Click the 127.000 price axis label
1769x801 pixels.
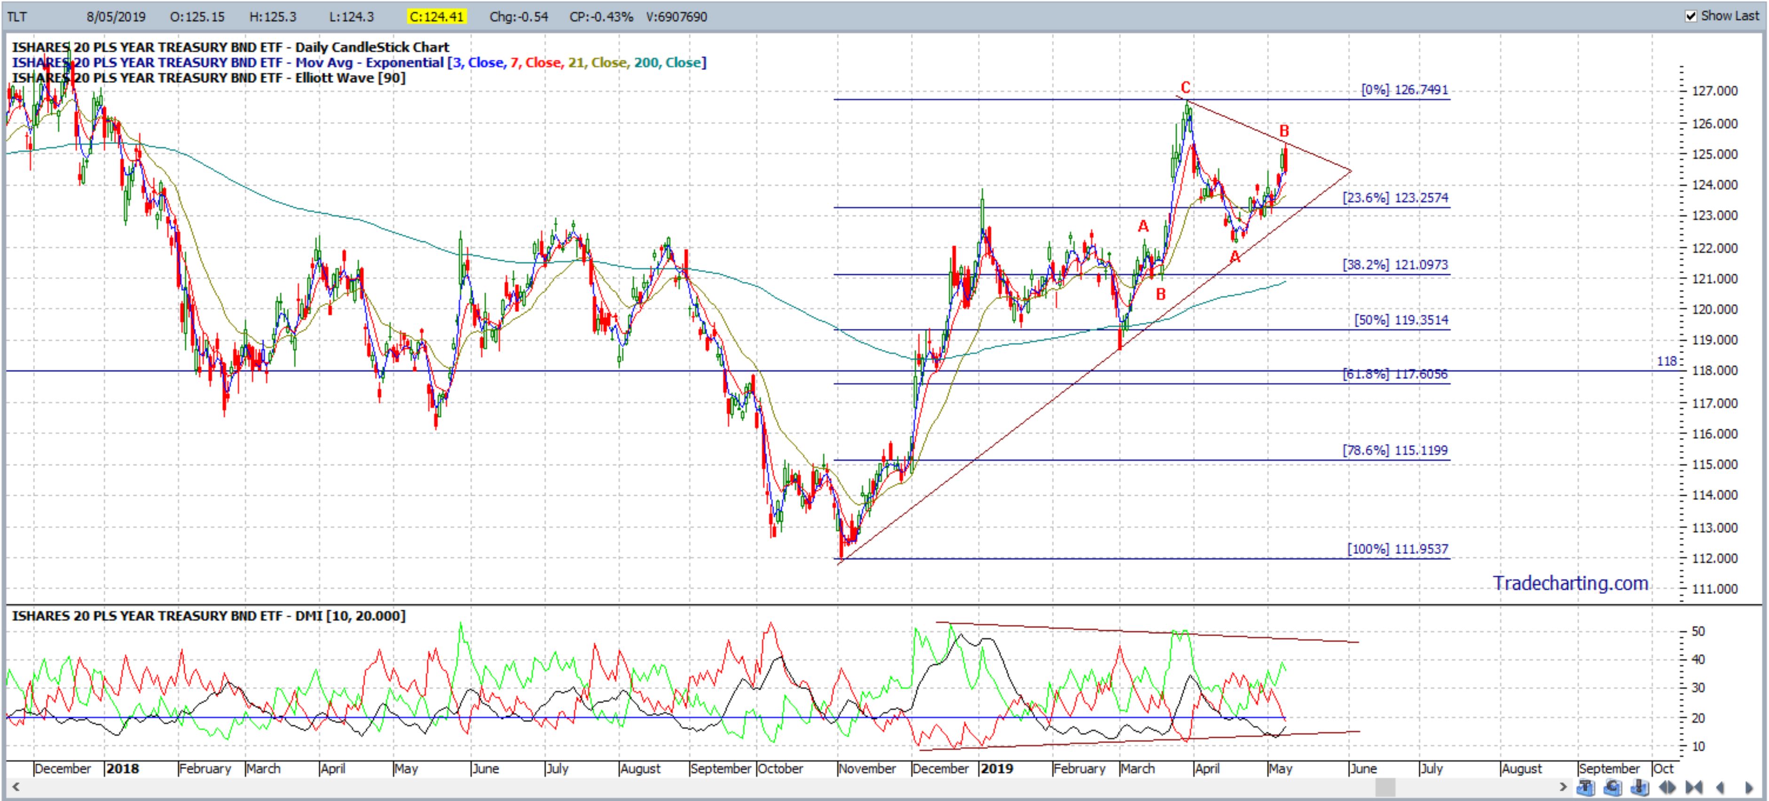(x=1715, y=91)
